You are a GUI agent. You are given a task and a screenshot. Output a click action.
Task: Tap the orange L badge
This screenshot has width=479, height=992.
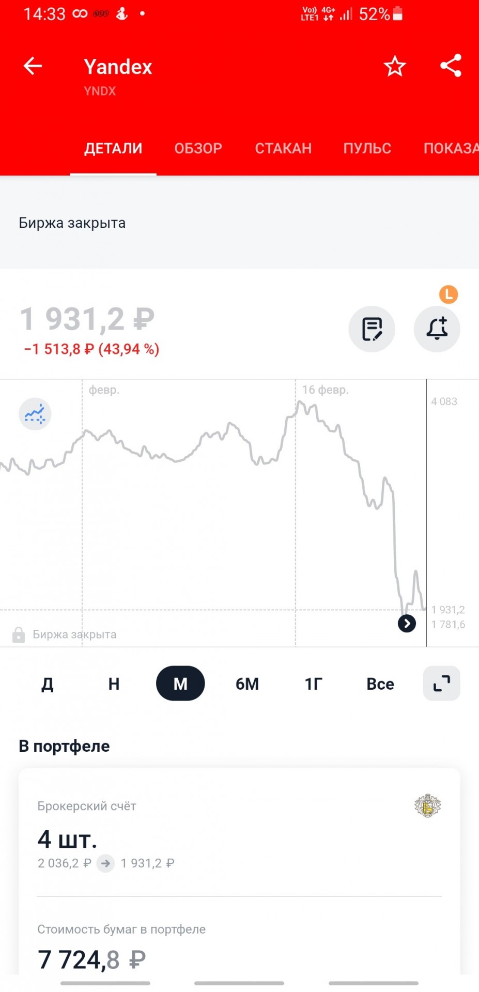[449, 295]
